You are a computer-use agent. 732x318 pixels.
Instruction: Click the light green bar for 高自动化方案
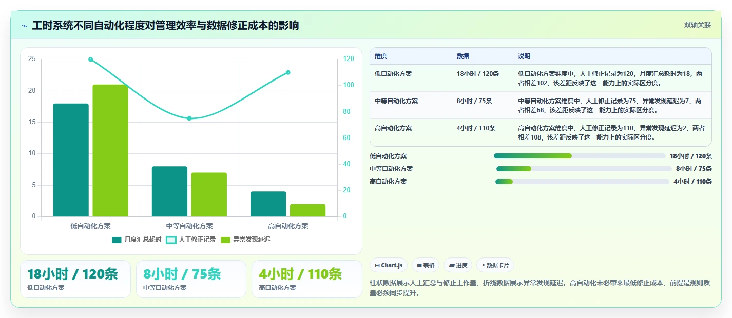click(x=308, y=210)
